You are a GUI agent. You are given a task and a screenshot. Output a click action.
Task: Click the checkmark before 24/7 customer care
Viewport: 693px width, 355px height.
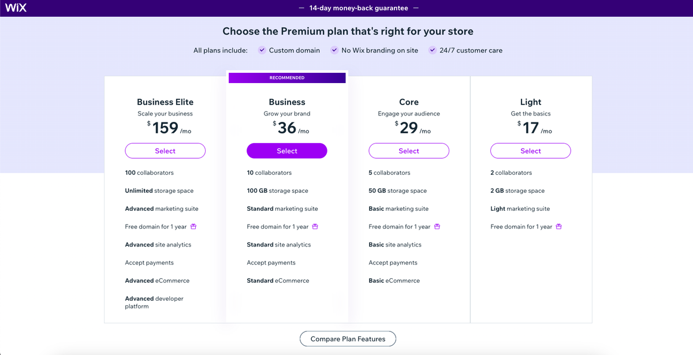click(432, 50)
